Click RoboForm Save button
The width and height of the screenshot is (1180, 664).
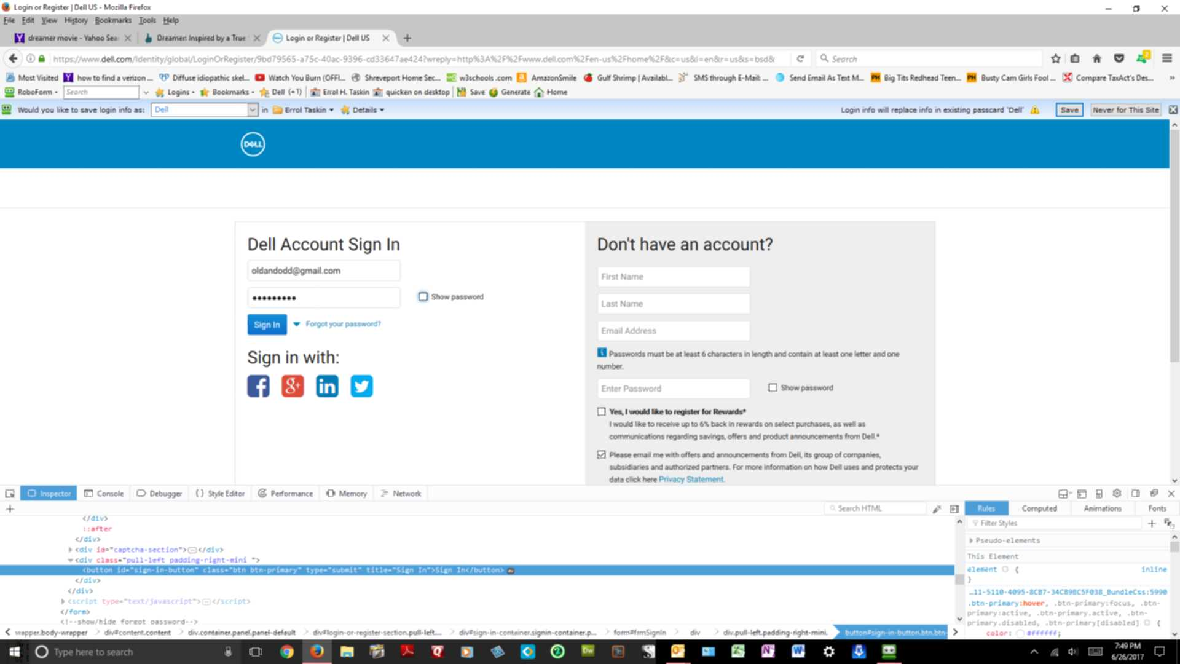pos(1069,110)
